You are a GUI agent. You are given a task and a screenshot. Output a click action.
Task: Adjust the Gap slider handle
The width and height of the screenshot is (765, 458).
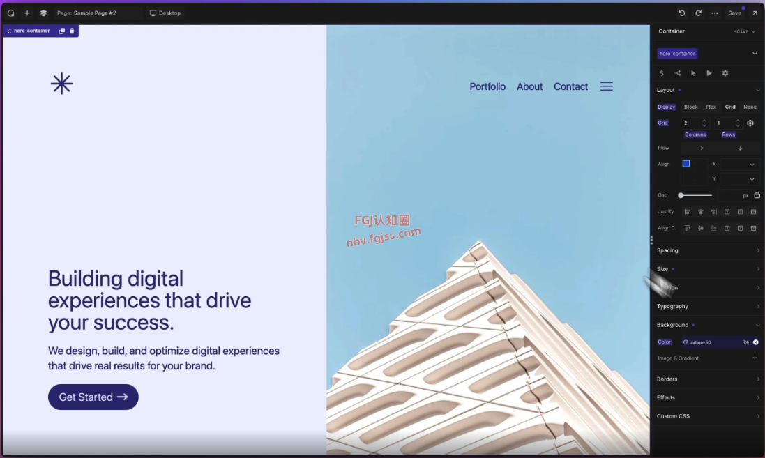pos(681,195)
